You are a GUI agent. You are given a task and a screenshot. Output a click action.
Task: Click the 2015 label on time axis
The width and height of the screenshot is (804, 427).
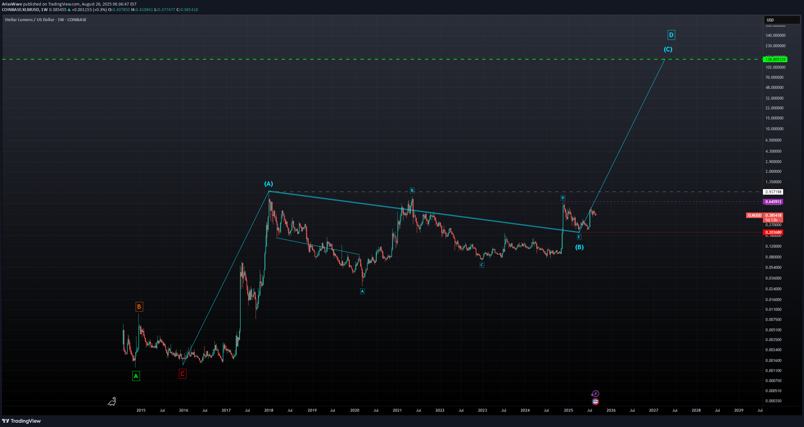pyautogui.click(x=141, y=410)
